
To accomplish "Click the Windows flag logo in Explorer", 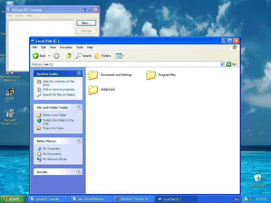I will [x=235, y=47].
